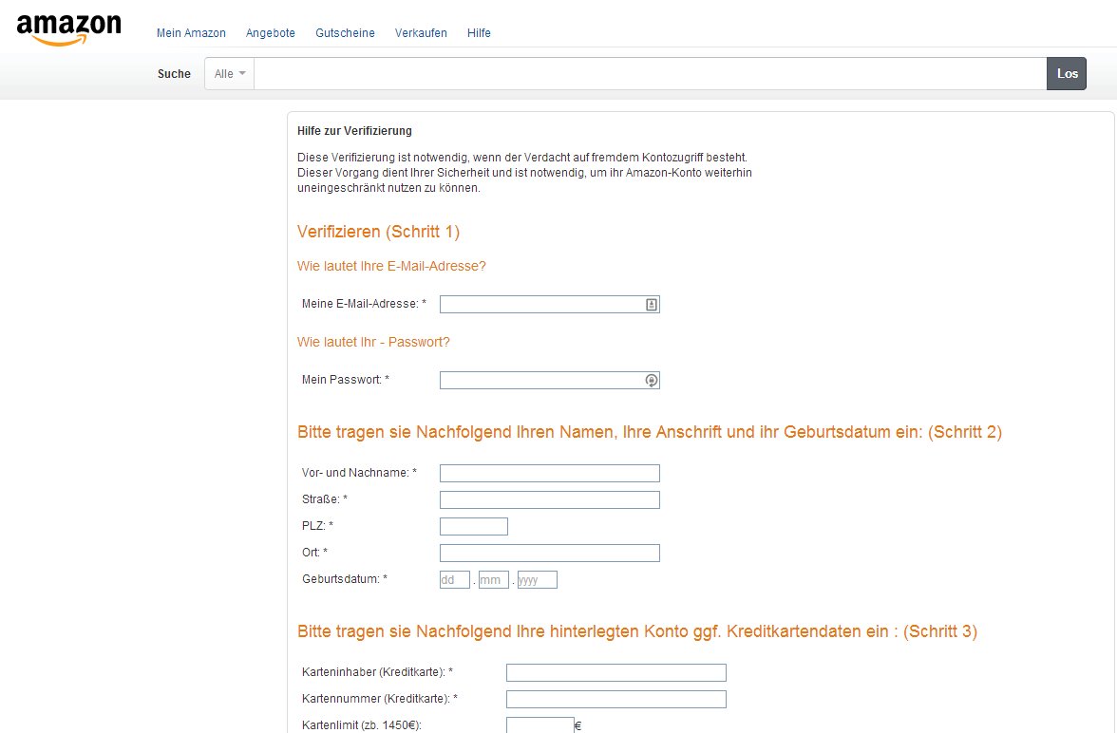Click the dd day birthdate field
Viewport: 1117px width, 733px height.
tap(454, 579)
